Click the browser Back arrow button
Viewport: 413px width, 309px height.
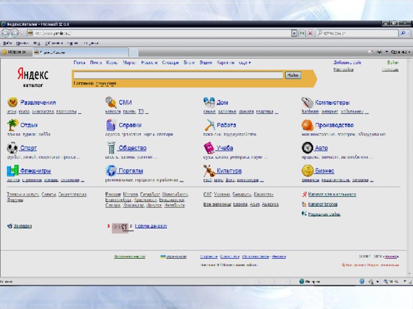(6, 33)
